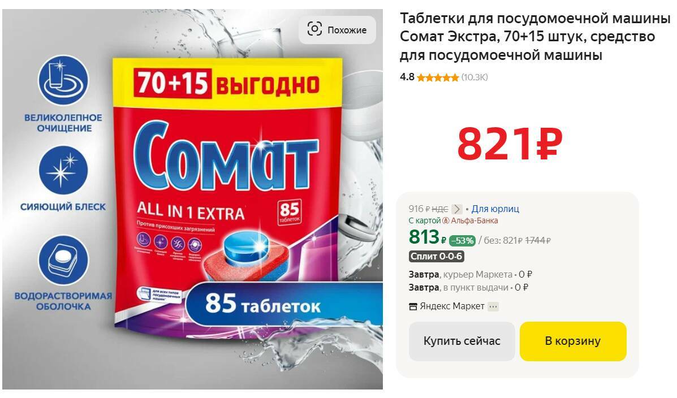The height and width of the screenshot is (398, 677).
Task: Click the camera icon in Похожие button
Action: pyautogui.click(x=314, y=29)
